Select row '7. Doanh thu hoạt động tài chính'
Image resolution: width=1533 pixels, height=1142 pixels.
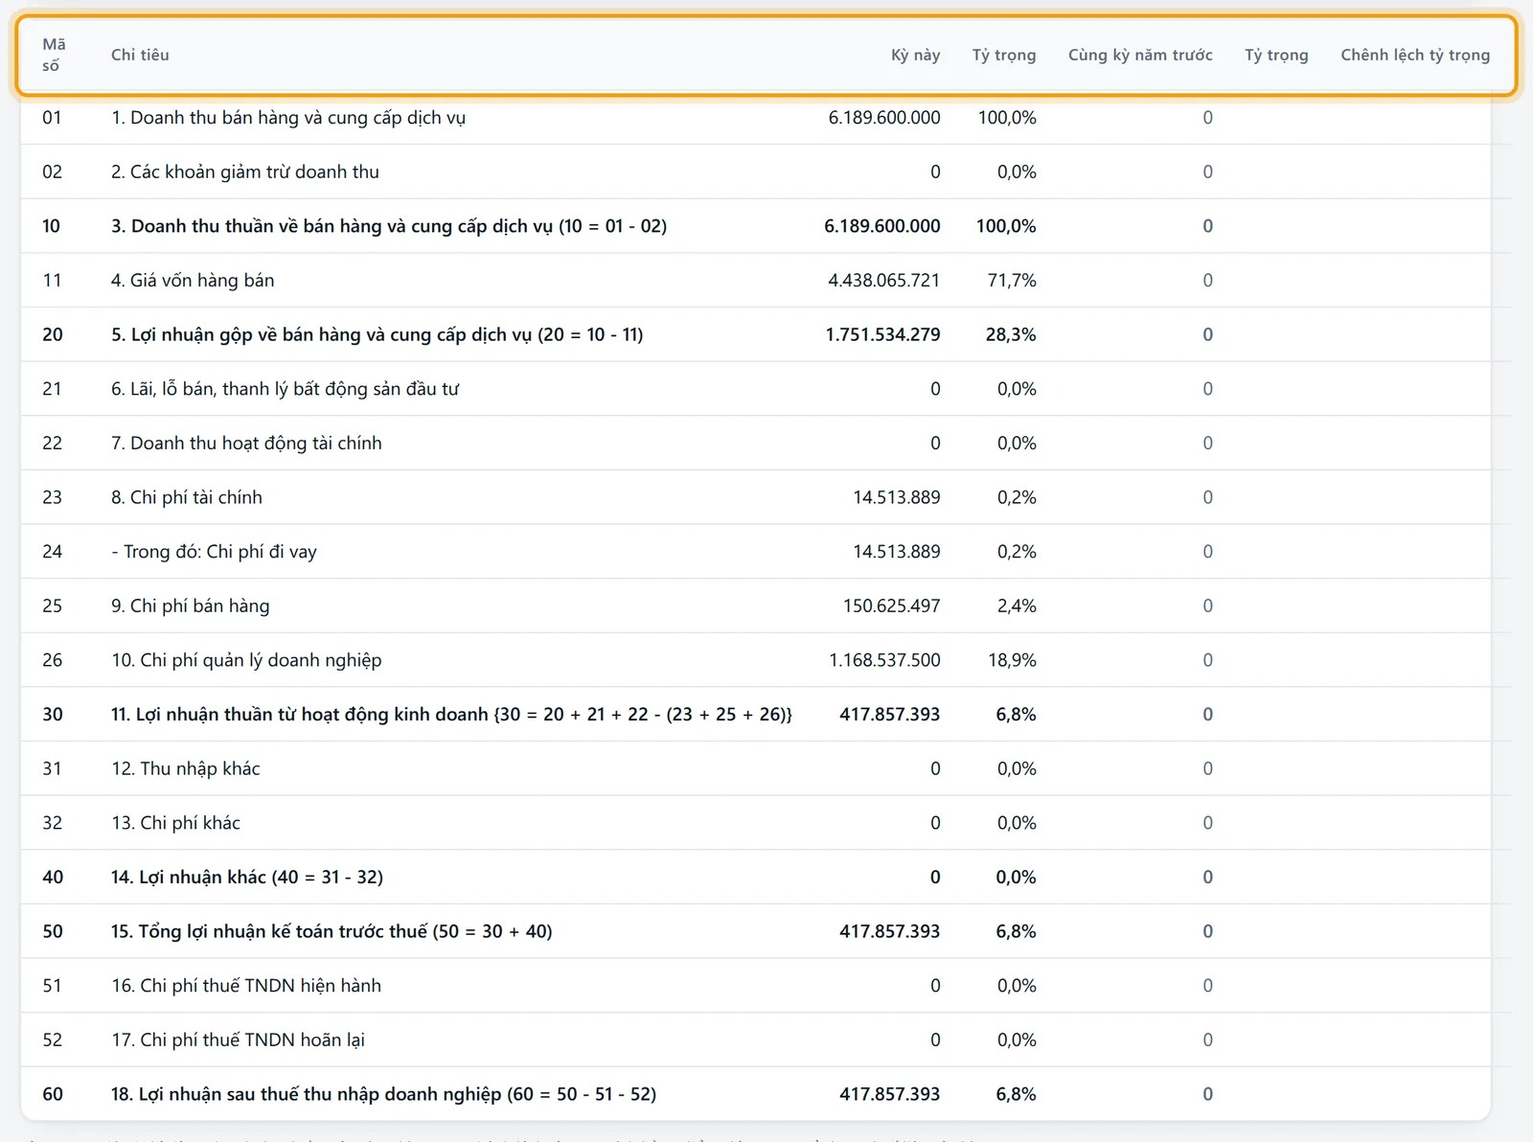click(756, 443)
